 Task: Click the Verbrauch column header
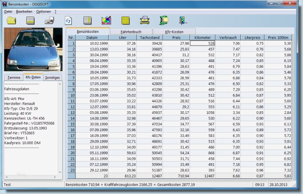coord(228,38)
